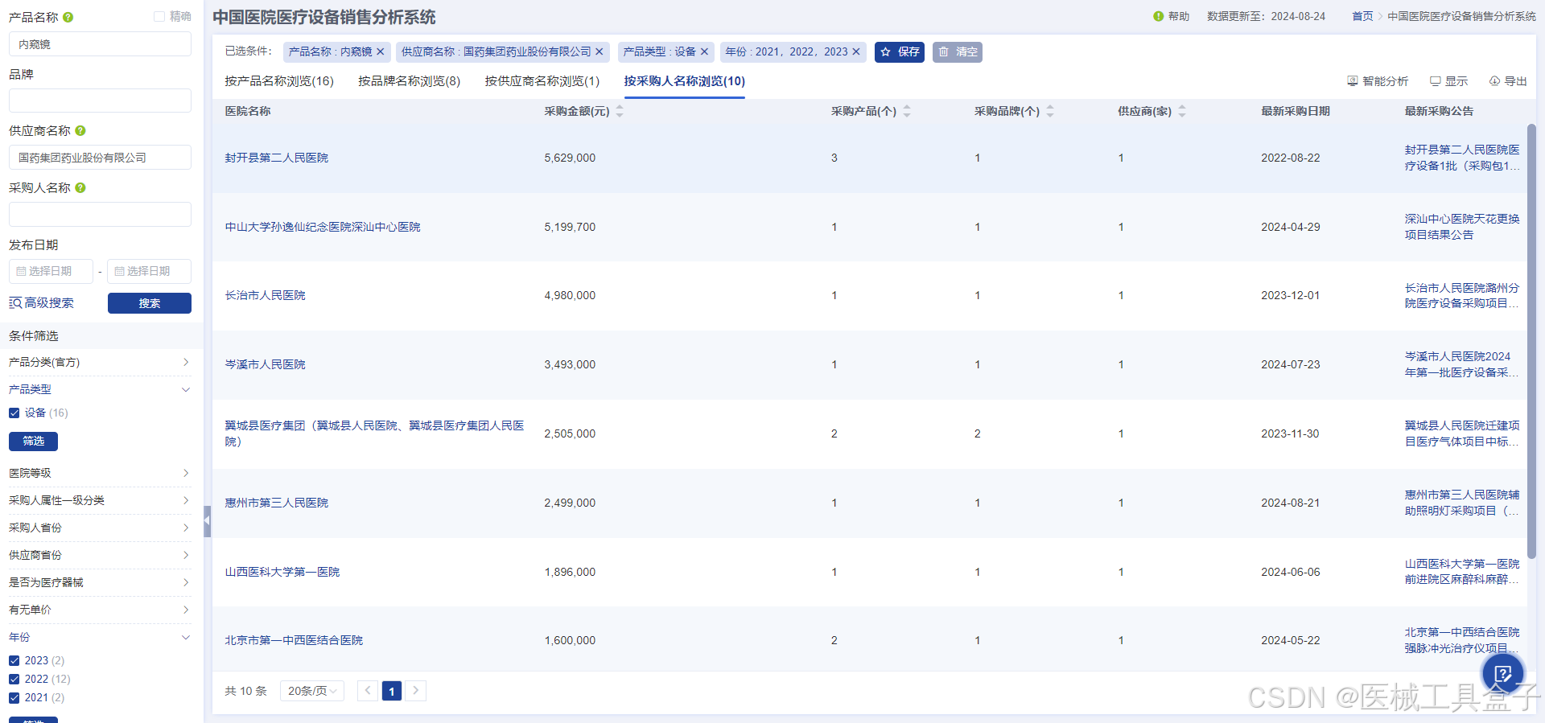Image resolution: width=1545 pixels, height=723 pixels.
Task: Sort by 采购产品(个) column arrows
Action: [907, 111]
